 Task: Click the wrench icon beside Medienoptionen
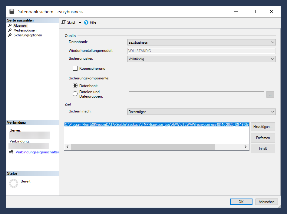click(10, 30)
